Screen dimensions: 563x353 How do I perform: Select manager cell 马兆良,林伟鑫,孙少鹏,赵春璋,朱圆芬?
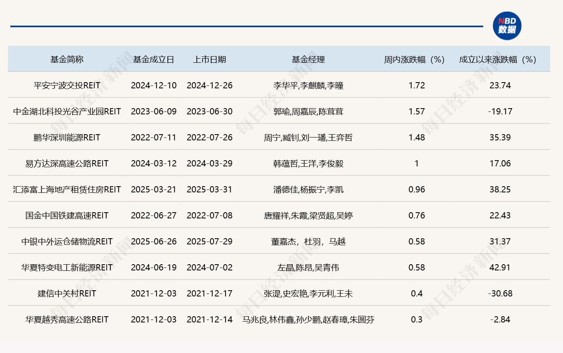point(308,320)
